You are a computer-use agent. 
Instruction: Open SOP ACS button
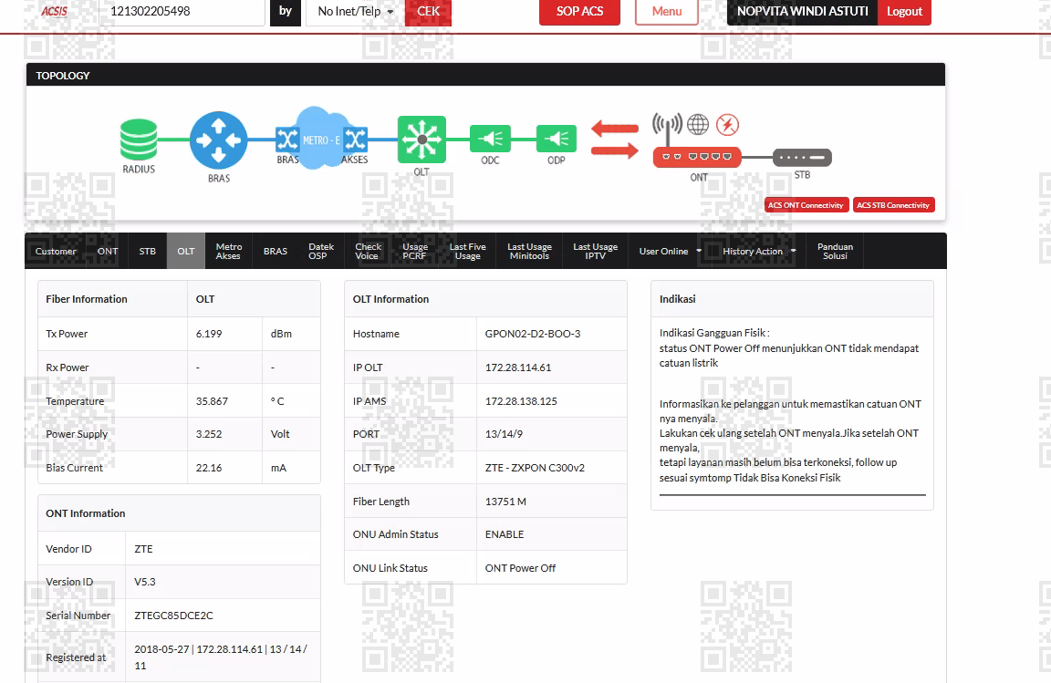pyautogui.click(x=579, y=11)
